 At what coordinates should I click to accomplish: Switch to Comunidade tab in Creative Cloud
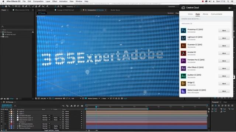coord(216,14)
